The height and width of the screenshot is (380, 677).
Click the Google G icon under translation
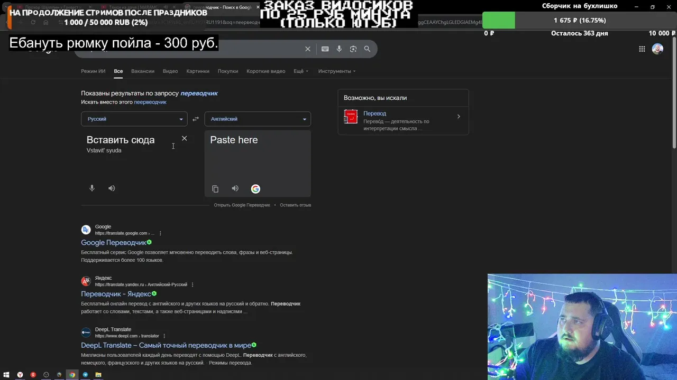[x=255, y=189]
